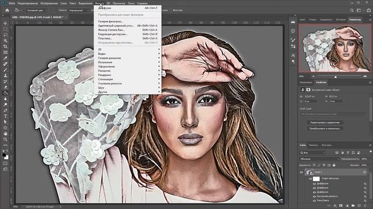Select the Eyedropper tool

5,58
